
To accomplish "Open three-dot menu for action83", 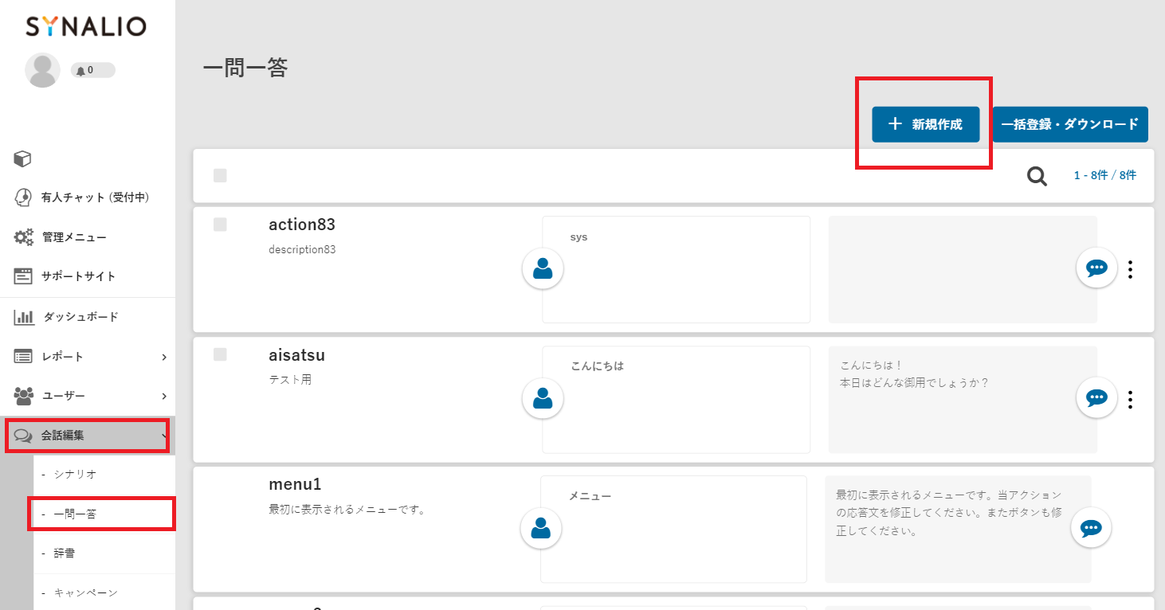I will [1130, 269].
